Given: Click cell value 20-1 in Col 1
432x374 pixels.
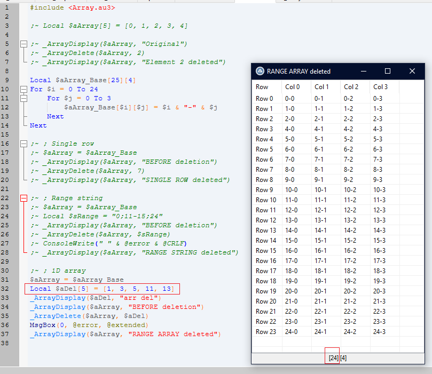Looking at the screenshot, I should [321, 291].
